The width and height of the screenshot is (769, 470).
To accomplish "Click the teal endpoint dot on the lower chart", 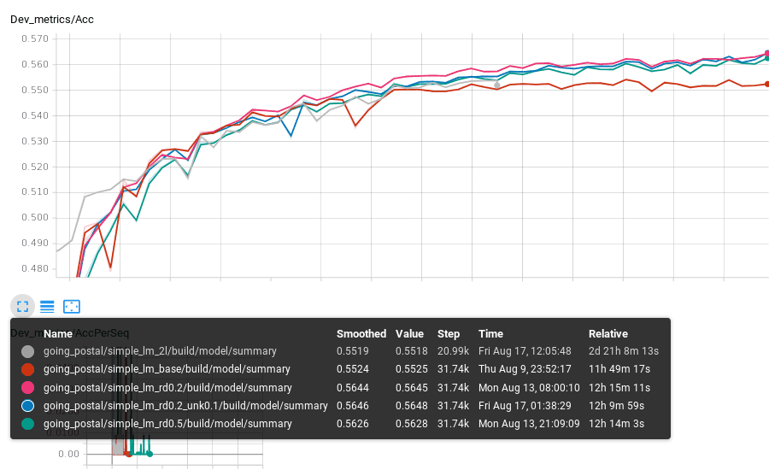I will [150, 454].
